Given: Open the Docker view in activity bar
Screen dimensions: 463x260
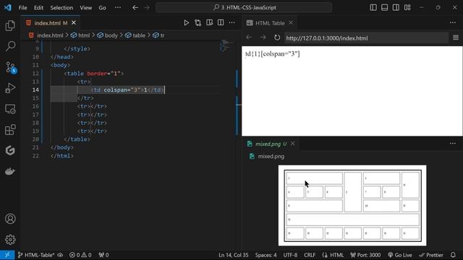Looking at the screenshot, I should pyautogui.click(x=10, y=171).
